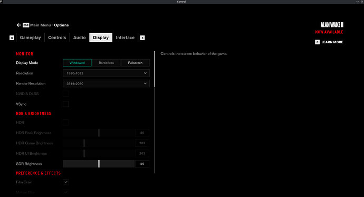Select Borderless display mode
This screenshot has width=364, height=197.
pos(106,63)
